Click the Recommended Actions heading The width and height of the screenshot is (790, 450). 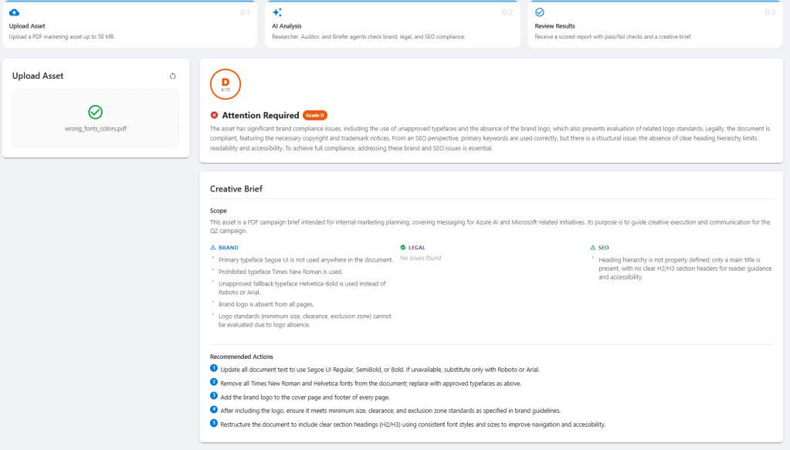click(242, 357)
